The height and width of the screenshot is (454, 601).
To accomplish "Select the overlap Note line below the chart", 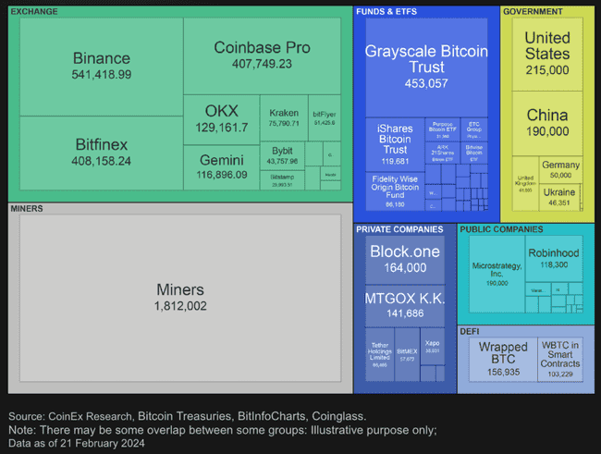I will [223, 430].
